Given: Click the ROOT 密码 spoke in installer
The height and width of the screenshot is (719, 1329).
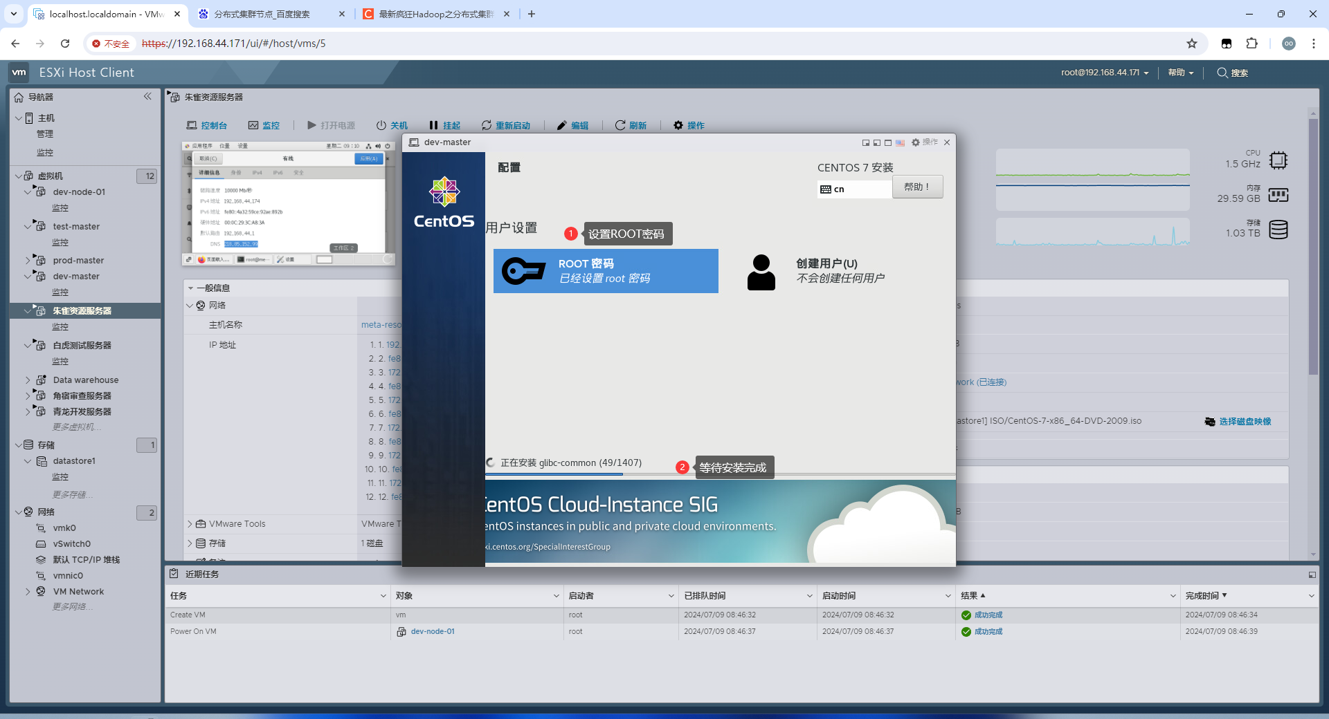Looking at the screenshot, I should (606, 271).
